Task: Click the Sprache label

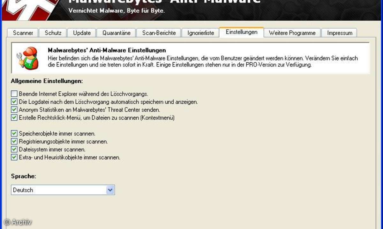Action: pyautogui.click(x=23, y=176)
